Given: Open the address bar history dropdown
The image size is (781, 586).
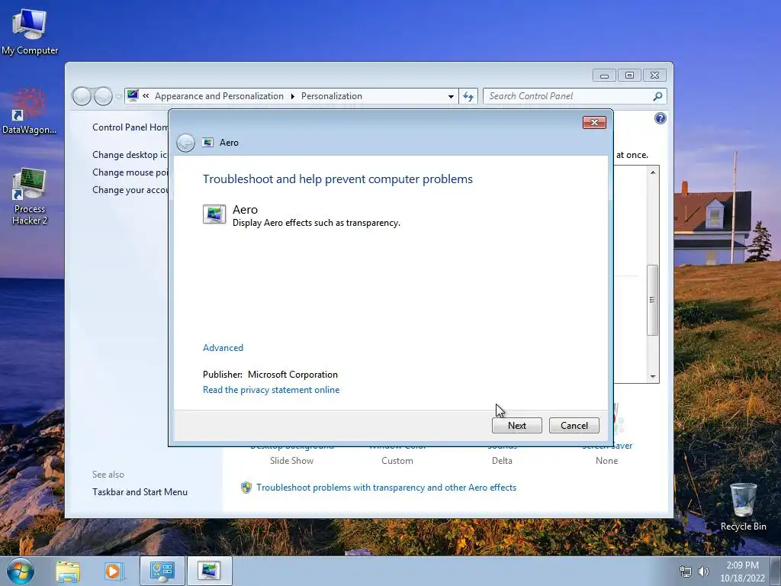Looking at the screenshot, I should [451, 96].
